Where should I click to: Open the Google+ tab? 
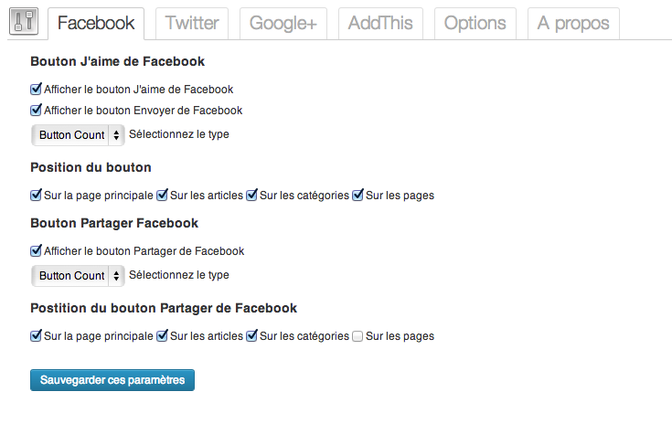283,24
